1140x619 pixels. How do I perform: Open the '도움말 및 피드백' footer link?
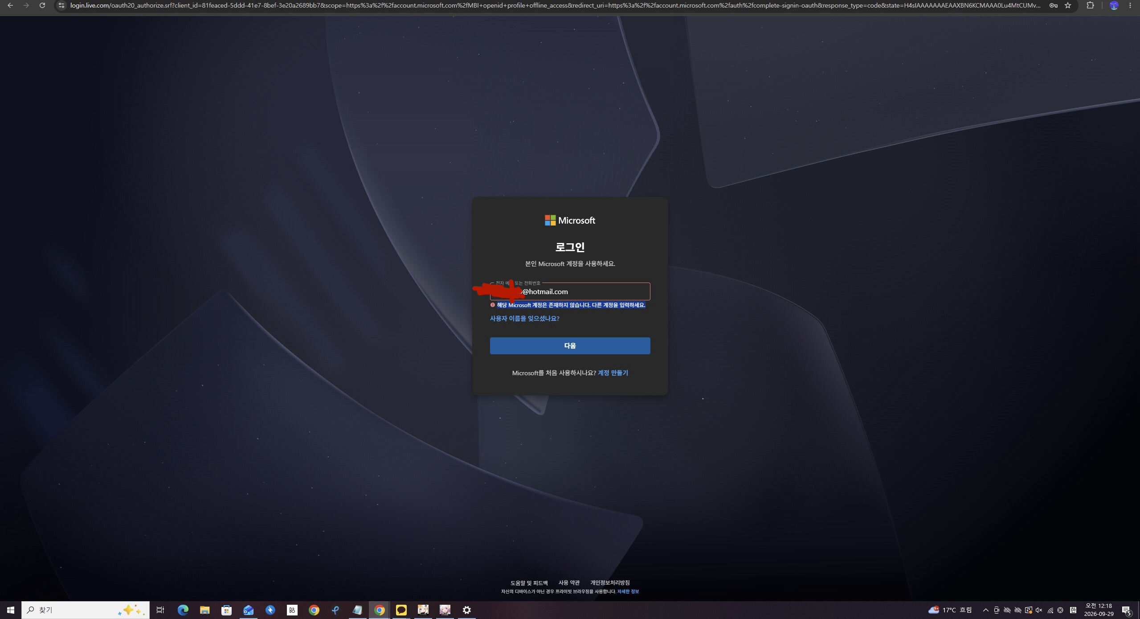[x=529, y=583]
